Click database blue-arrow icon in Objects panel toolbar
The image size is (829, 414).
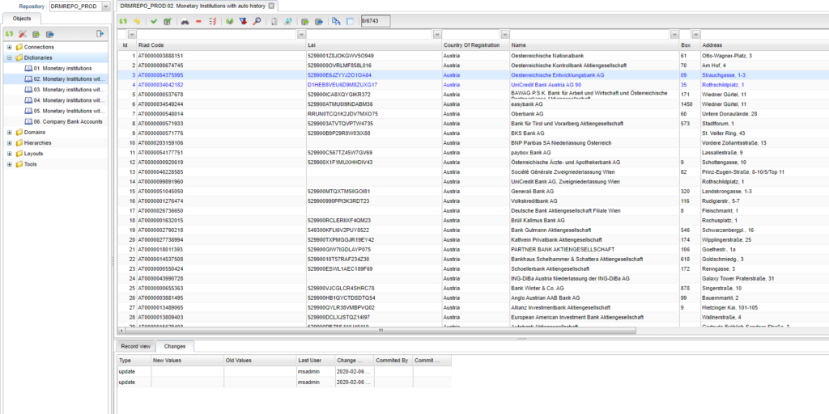click(49, 34)
